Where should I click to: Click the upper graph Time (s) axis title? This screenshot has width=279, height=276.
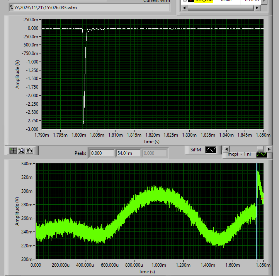151,142
